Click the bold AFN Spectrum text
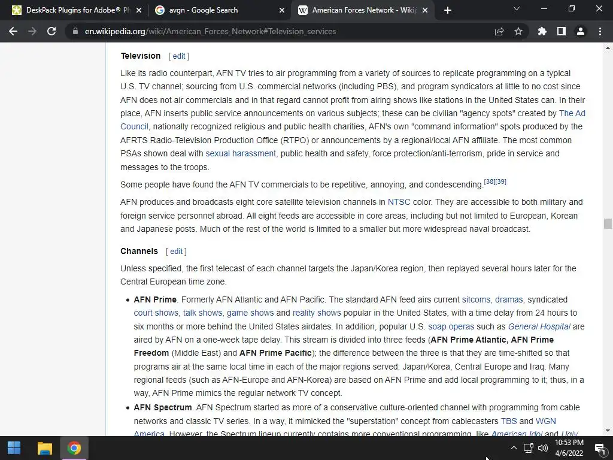 point(163,407)
